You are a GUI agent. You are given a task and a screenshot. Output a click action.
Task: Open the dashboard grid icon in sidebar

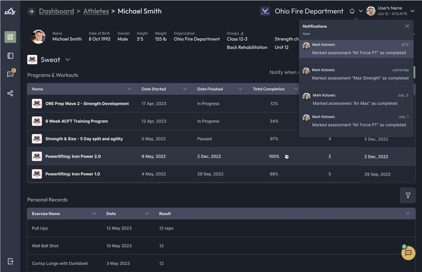tap(10, 37)
